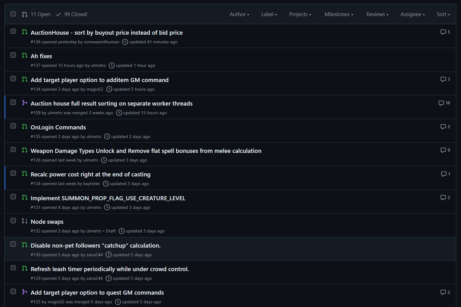Image resolution: width=461 pixels, height=307 pixels.
Task: Click the comment bubble on Weapon Damage Types PR
Action: click(x=443, y=150)
